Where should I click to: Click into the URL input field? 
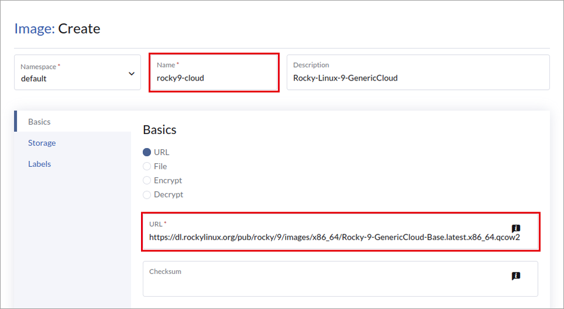pos(341,231)
